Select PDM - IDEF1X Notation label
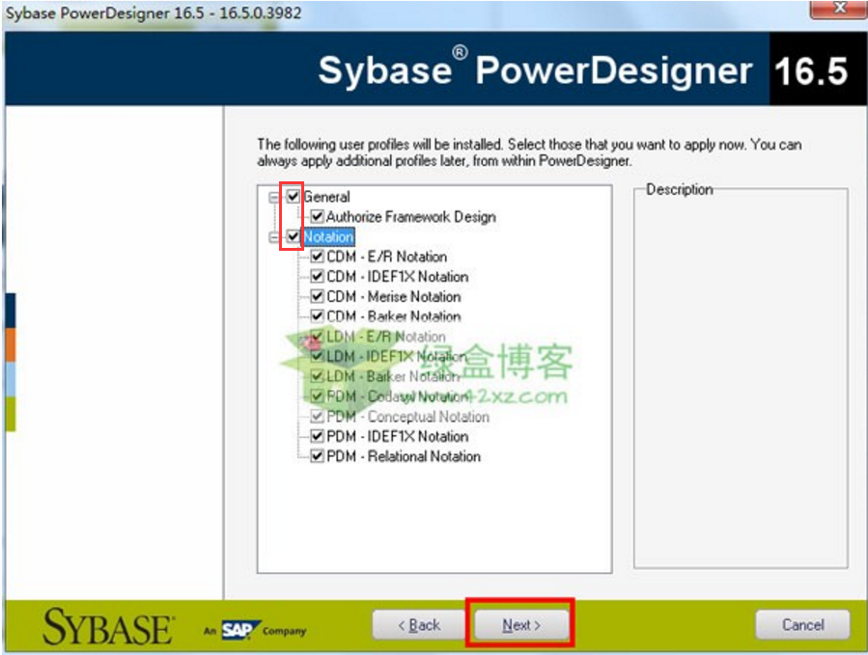 (x=398, y=436)
